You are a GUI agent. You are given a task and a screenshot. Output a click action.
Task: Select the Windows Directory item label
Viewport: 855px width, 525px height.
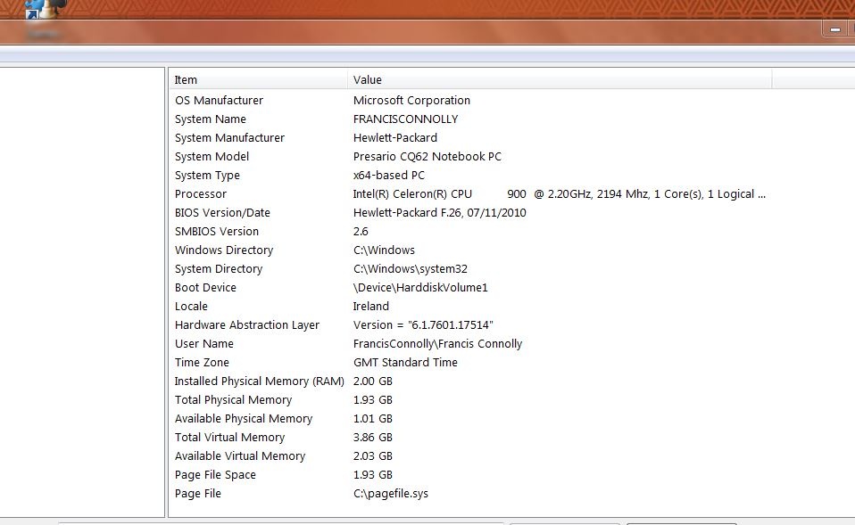[x=224, y=250]
